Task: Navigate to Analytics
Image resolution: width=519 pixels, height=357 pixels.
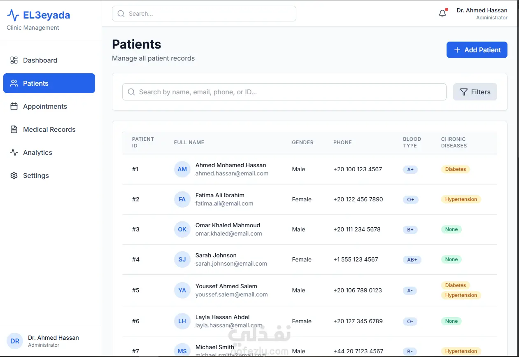Action: click(49, 152)
